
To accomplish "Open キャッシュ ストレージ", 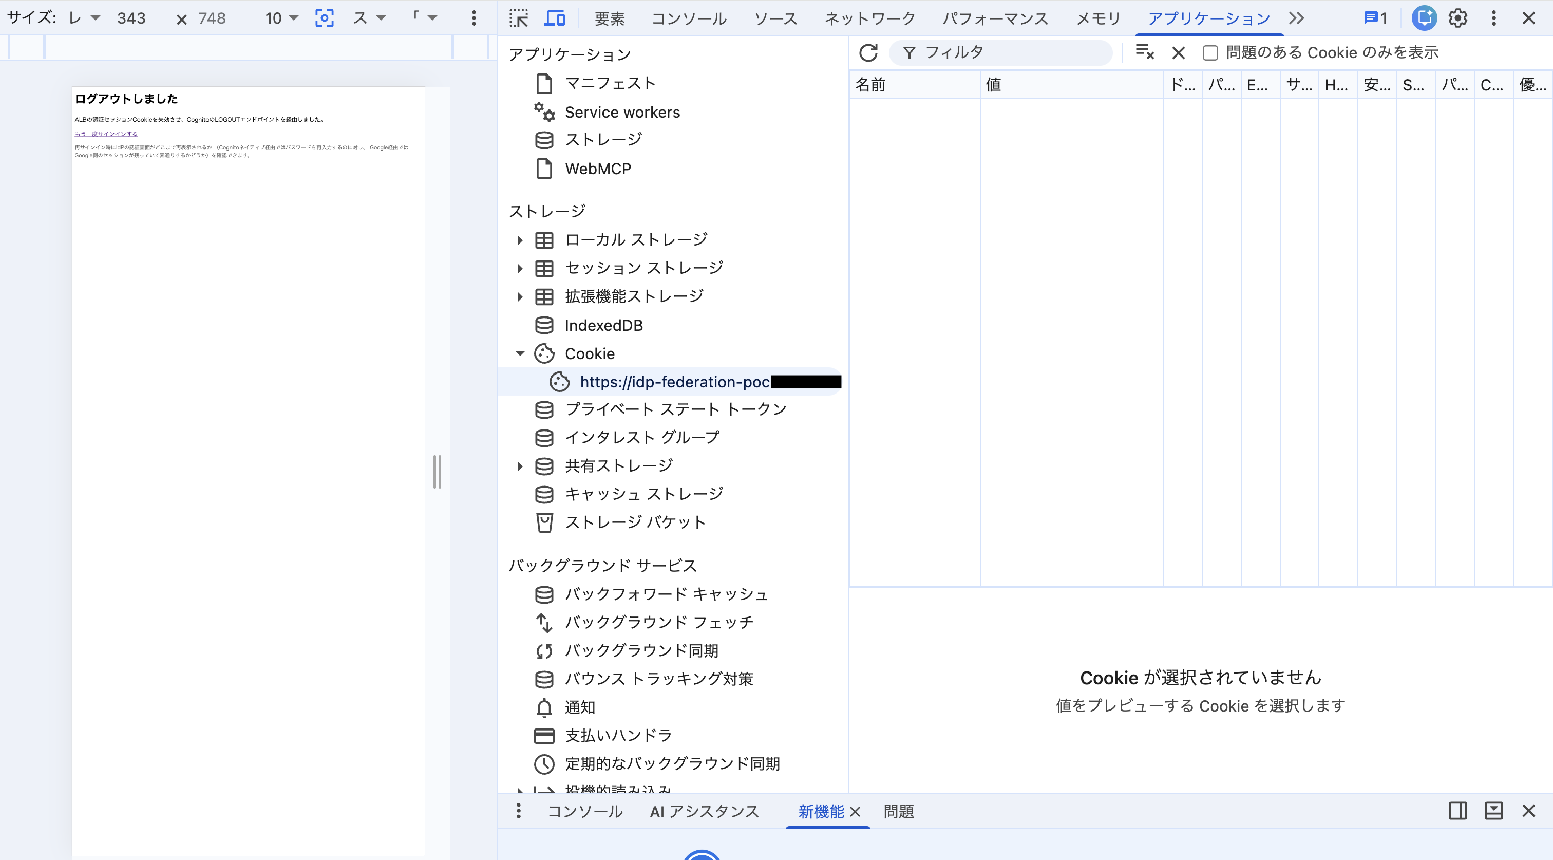I will click(644, 495).
